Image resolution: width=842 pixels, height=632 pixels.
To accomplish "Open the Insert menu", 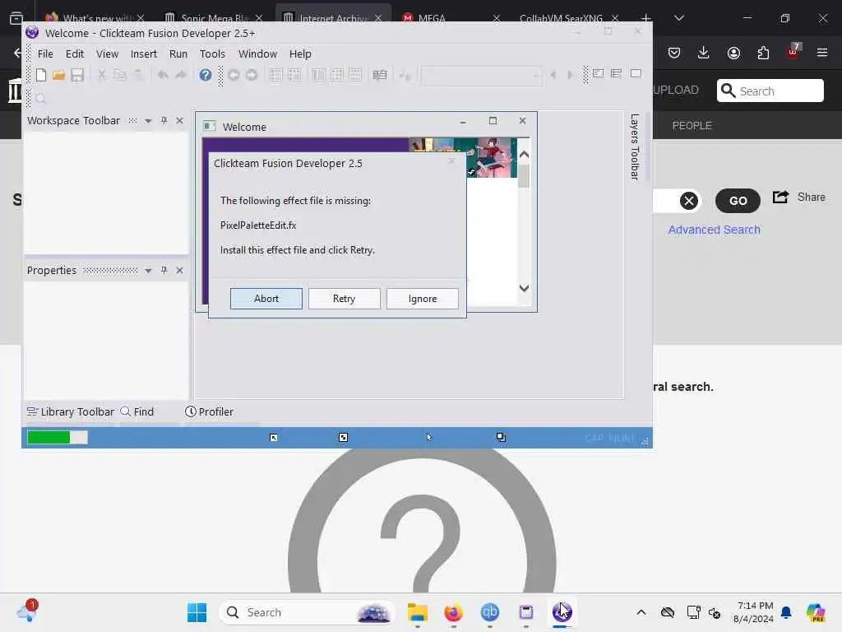I will 143,53.
